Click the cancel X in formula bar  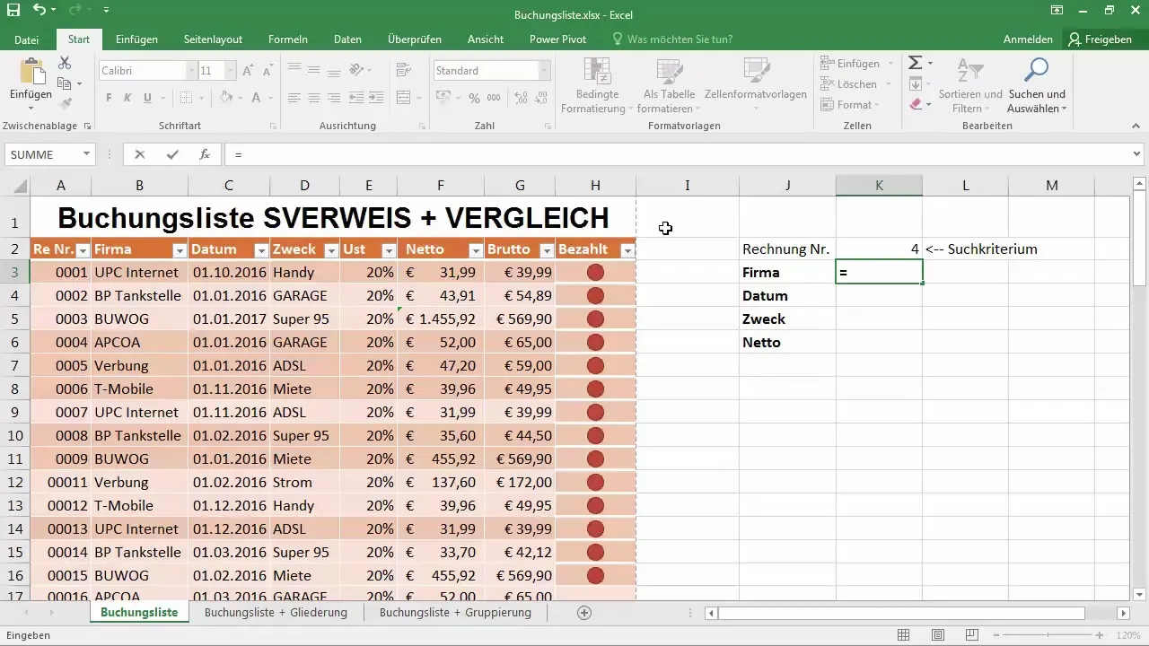click(x=140, y=154)
